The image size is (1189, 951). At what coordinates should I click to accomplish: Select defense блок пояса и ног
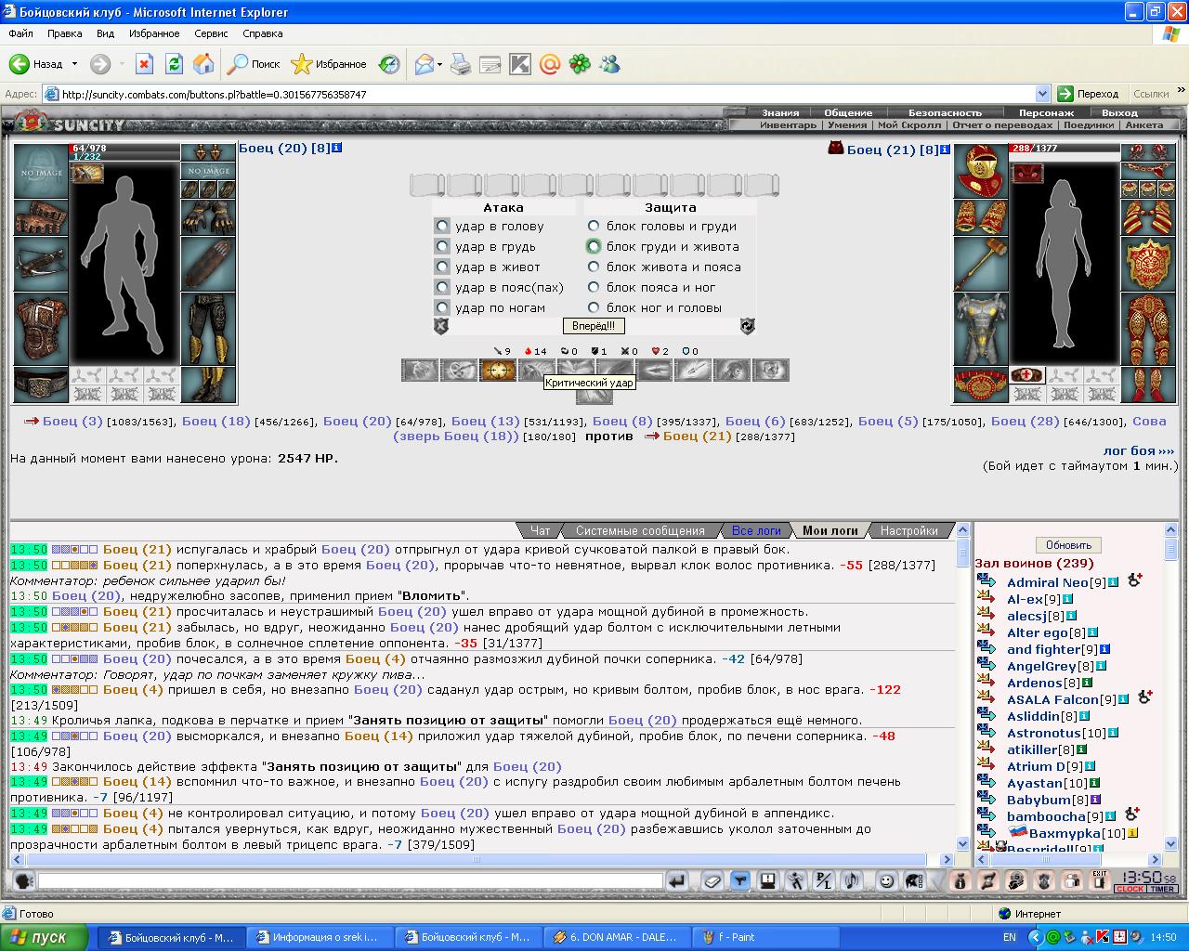point(594,287)
